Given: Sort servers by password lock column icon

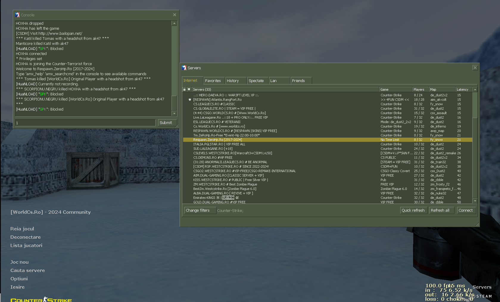Looking at the screenshot, I should point(184,89).
